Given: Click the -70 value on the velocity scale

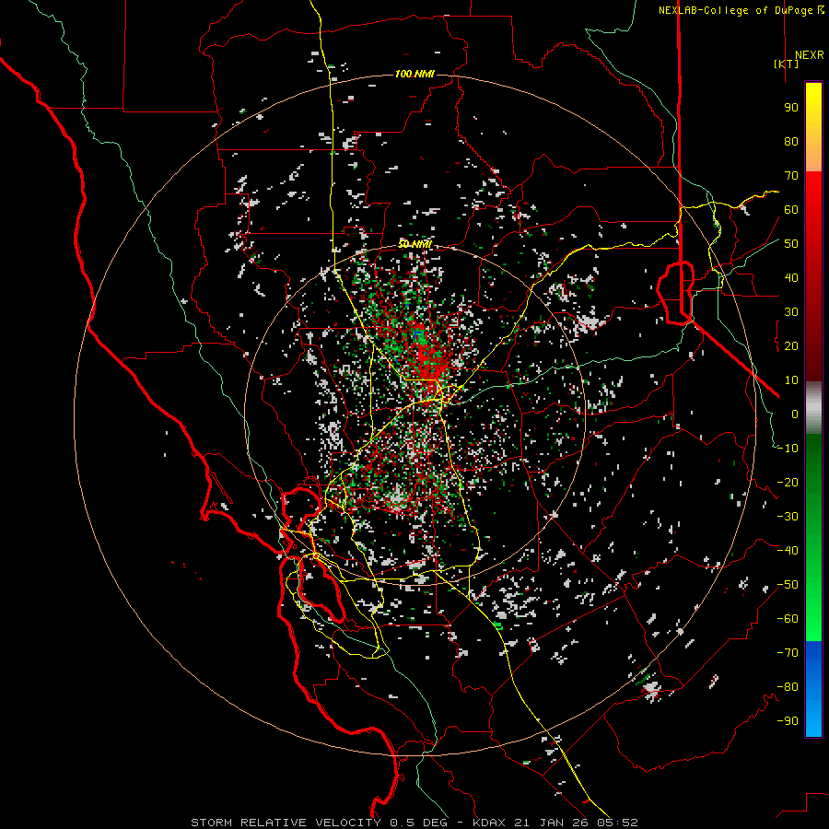Looking at the screenshot, I should [x=788, y=653].
